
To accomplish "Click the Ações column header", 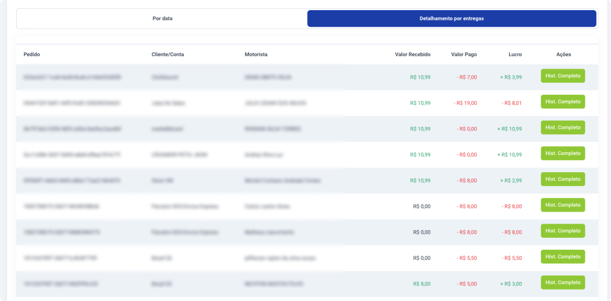I will (x=563, y=54).
